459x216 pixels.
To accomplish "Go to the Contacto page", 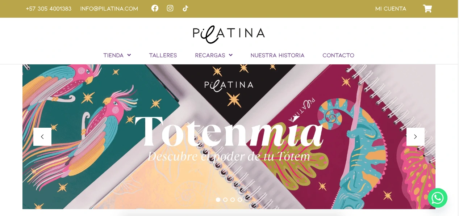I will (338, 55).
